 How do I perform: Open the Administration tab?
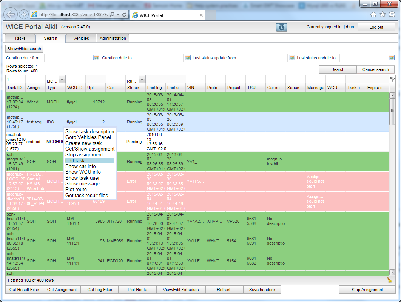tap(113, 38)
